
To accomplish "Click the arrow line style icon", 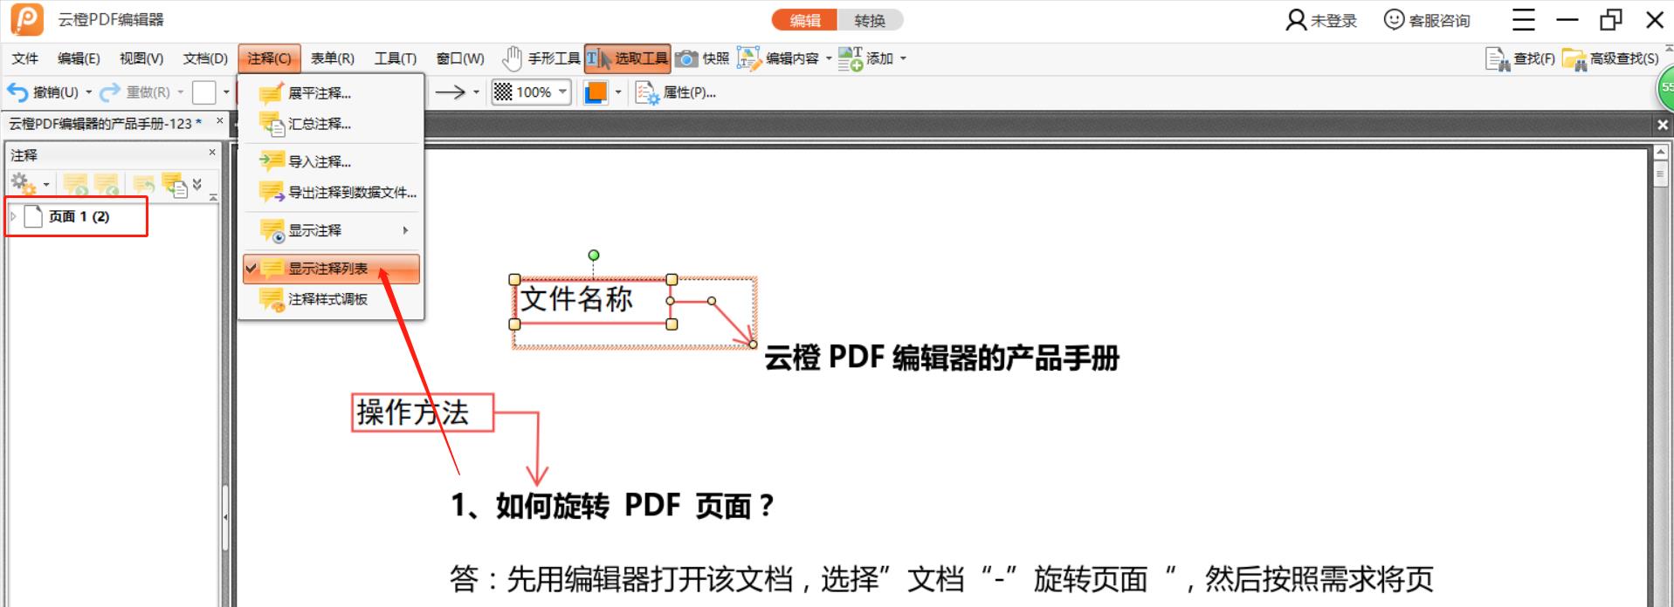I will tap(450, 92).
